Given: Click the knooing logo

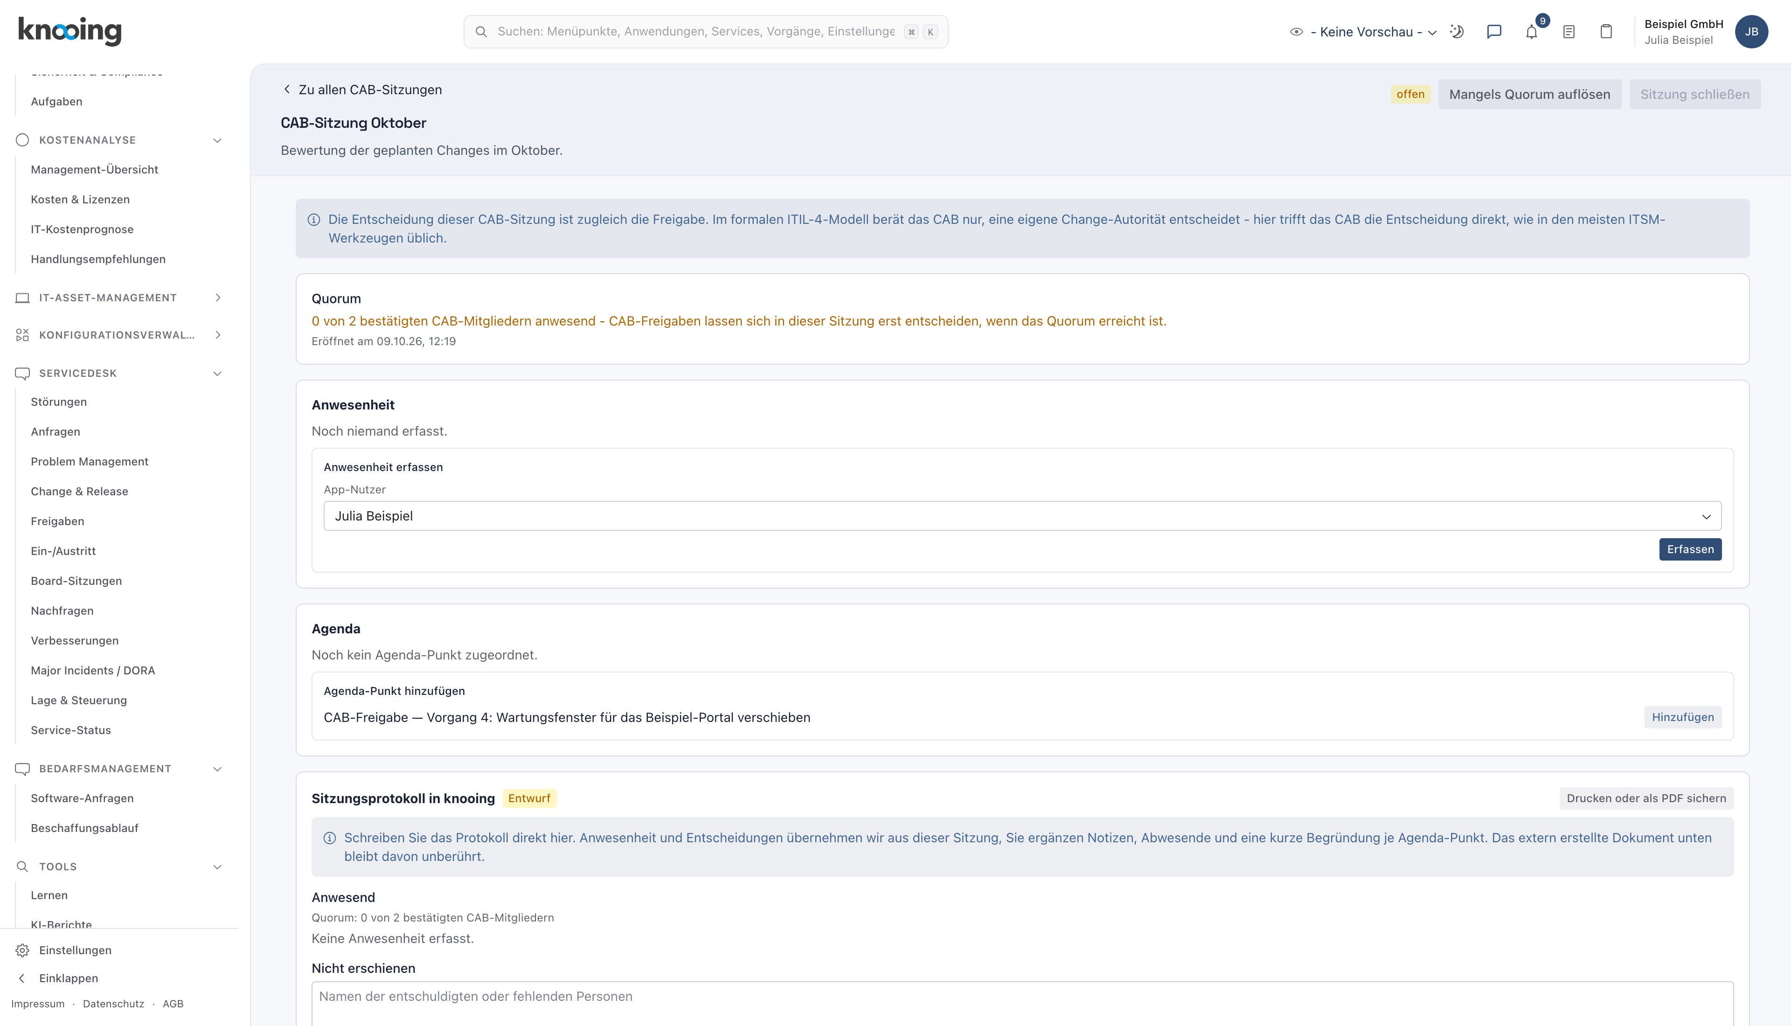Looking at the screenshot, I should click(70, 31).
